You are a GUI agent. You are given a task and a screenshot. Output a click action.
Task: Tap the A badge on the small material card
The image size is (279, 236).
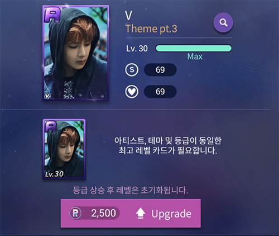click(x=51, y=126)
